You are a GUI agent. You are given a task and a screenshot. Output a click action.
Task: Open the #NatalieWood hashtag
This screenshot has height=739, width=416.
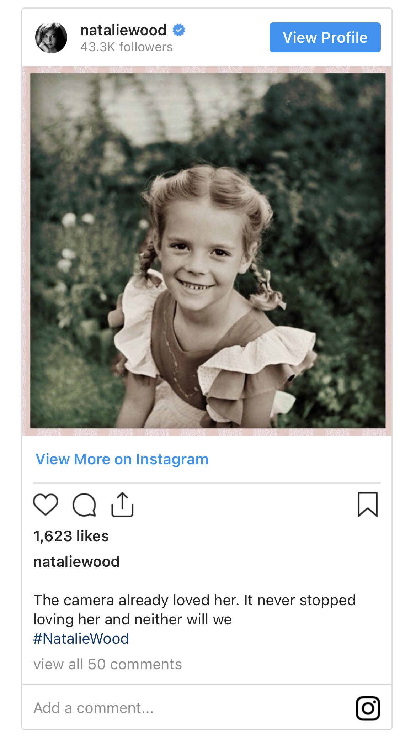pyautogui.click(x=81, y=639)
